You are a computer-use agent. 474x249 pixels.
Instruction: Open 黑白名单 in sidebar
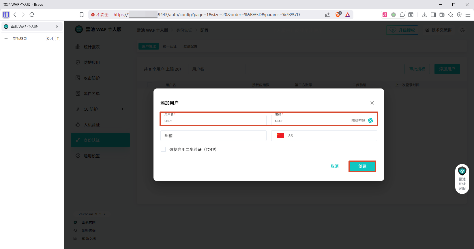100,94
